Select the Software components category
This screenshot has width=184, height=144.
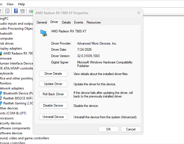point(15,128)
